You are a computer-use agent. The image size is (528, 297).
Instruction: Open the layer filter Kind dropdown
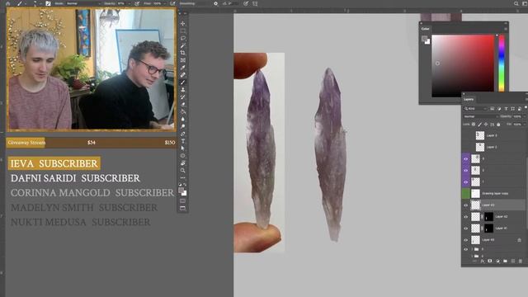coord(475,108)
